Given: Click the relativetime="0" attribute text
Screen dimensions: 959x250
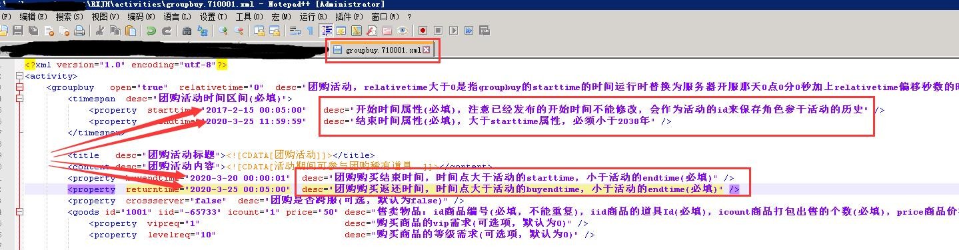Looking at the screenshot, I should 221,87.
